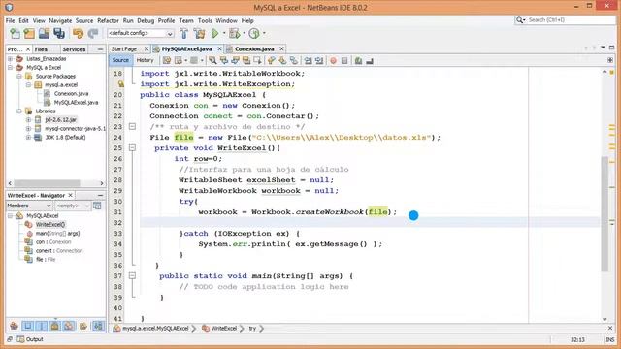Click the horizontal scrollbar of Projects panel
The width and height of the screenshot is (621, 349).
coord(48,183)
